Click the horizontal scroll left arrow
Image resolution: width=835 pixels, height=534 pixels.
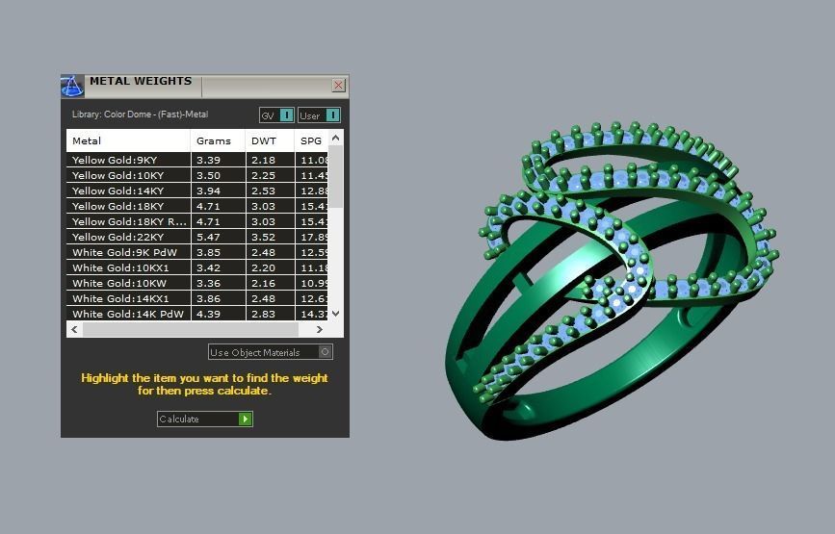point(74,329)
